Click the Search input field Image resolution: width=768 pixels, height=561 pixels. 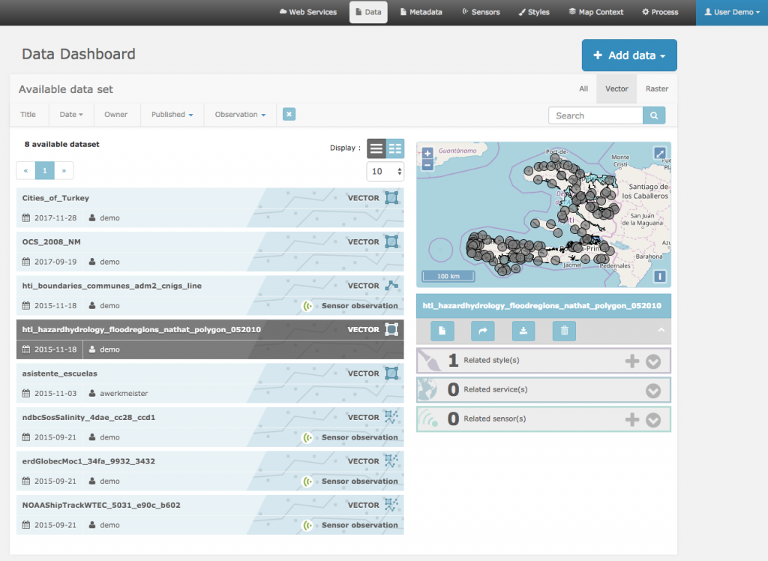pos(595,115)
